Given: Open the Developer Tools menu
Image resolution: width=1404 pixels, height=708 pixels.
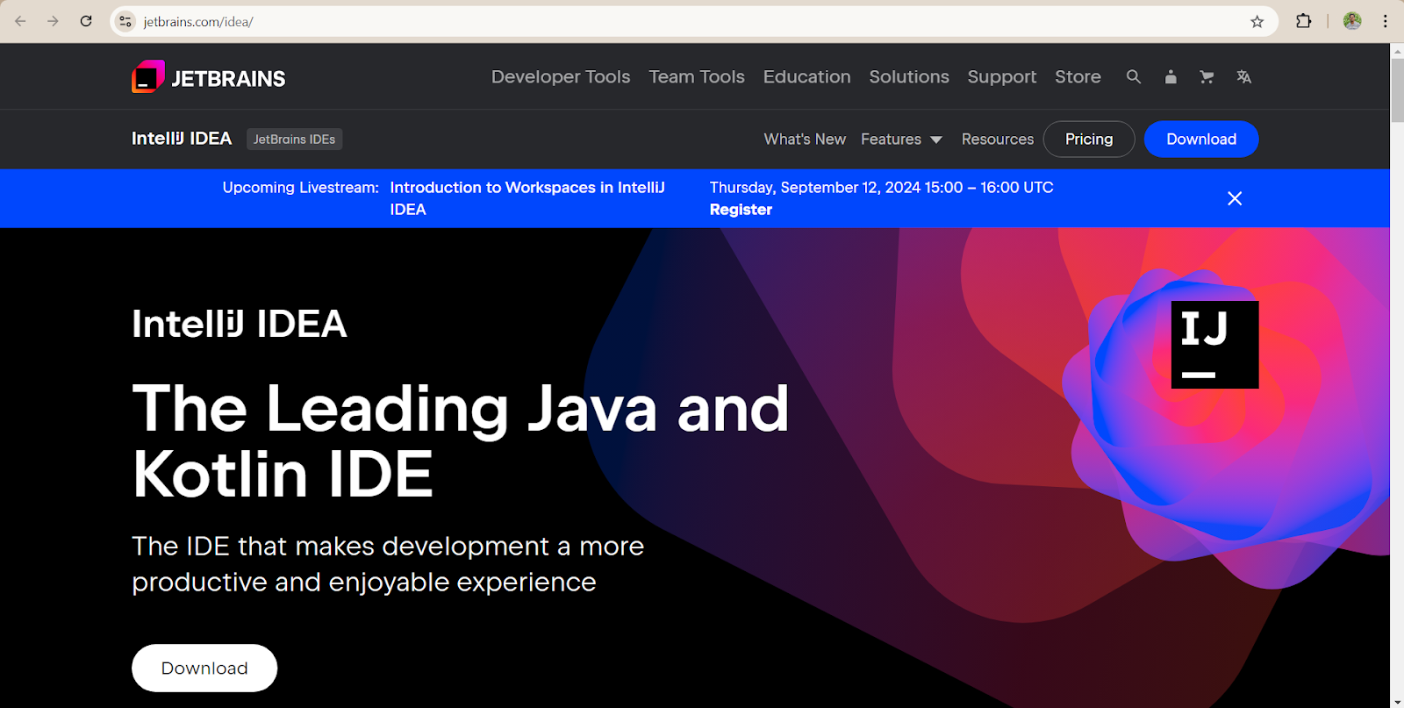Looking at the screenshot, I should point(561,77).
